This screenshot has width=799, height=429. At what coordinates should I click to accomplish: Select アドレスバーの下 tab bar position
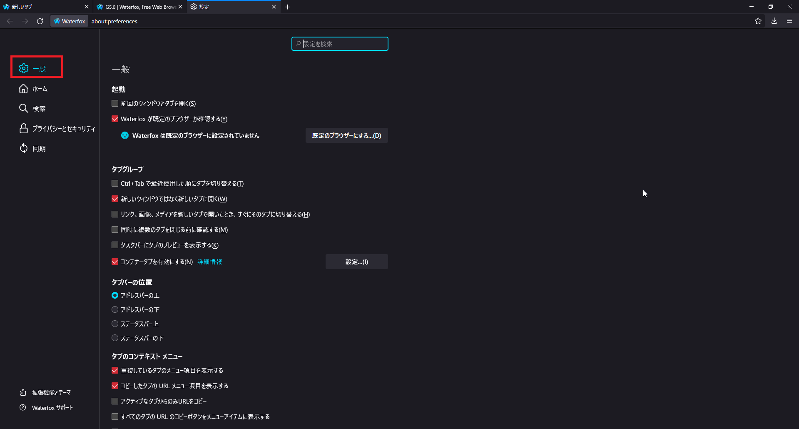coord(115,309)
